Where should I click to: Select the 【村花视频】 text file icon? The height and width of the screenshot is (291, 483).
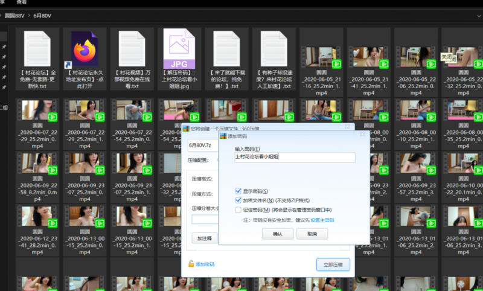(132, 48)
